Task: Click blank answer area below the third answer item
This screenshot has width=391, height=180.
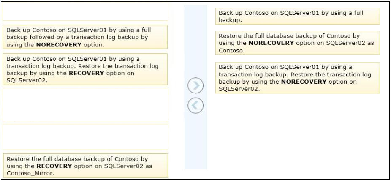Action: [x=298, y=132]
